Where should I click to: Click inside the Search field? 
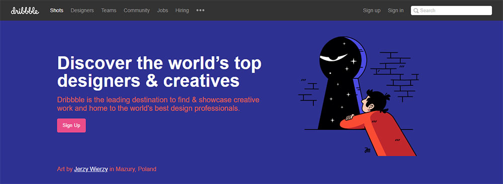pos(451,11)
